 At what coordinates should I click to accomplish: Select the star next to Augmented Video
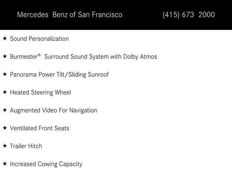click(5, 110)
